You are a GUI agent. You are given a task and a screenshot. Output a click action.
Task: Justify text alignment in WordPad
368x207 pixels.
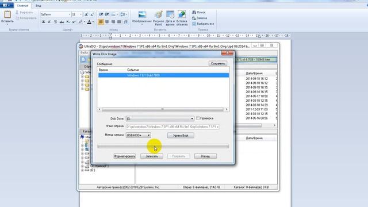119,22
